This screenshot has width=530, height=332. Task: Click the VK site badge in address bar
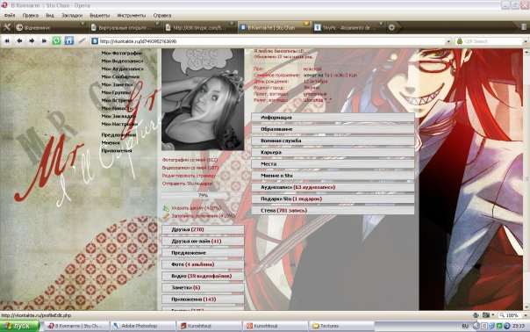(95, 41)
